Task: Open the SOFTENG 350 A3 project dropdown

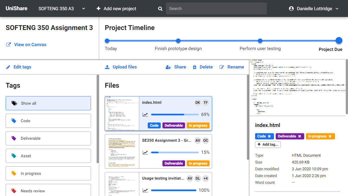Action: [84, 9]
